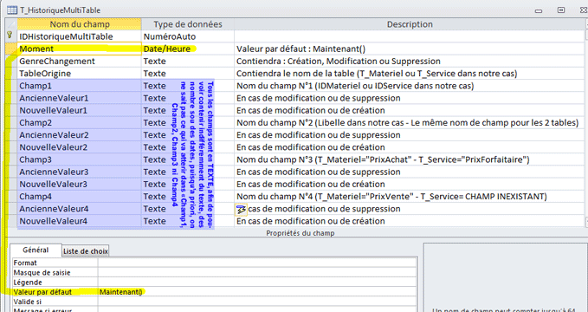Click the field grid scrollbar down arrow
The height and width of the screenshot is (312, 588).
tap(586, 223)
